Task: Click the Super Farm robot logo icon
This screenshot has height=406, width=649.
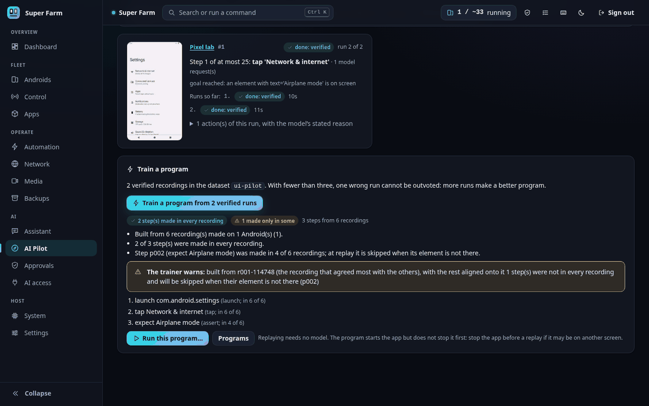Action: [14, 12]
